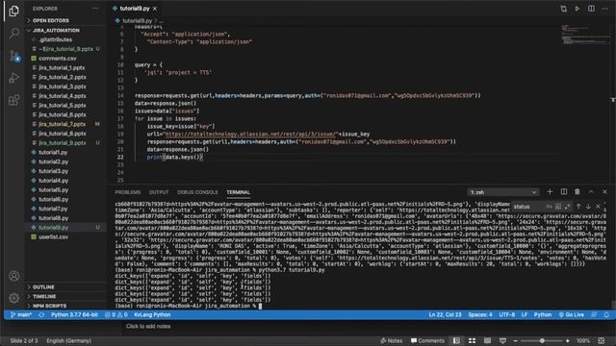Open editor more actions ellipsis
The height and width of the screenshot is (346, 616).
point(604,9)
